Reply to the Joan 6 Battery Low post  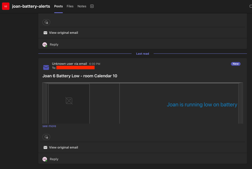54,159
